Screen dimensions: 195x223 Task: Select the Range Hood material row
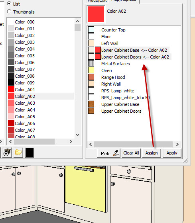pyautogui.click(x=113, y=77)
